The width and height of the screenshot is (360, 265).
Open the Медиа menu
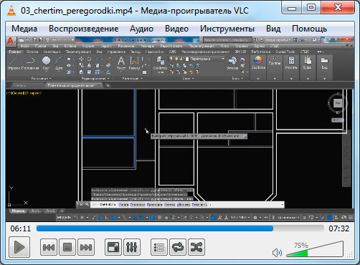(x=24, y=29)
